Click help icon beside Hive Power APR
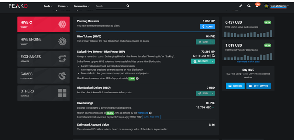Image resolution: width=294 pixels, height=140 pixels. pyautogui.click(x=137, y=78)
